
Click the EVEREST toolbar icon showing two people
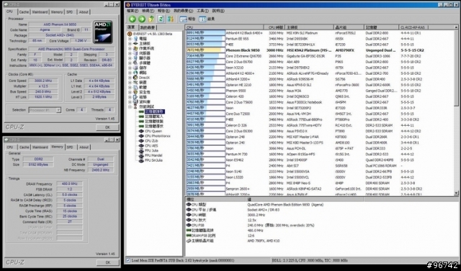click(x=171, y=19)
